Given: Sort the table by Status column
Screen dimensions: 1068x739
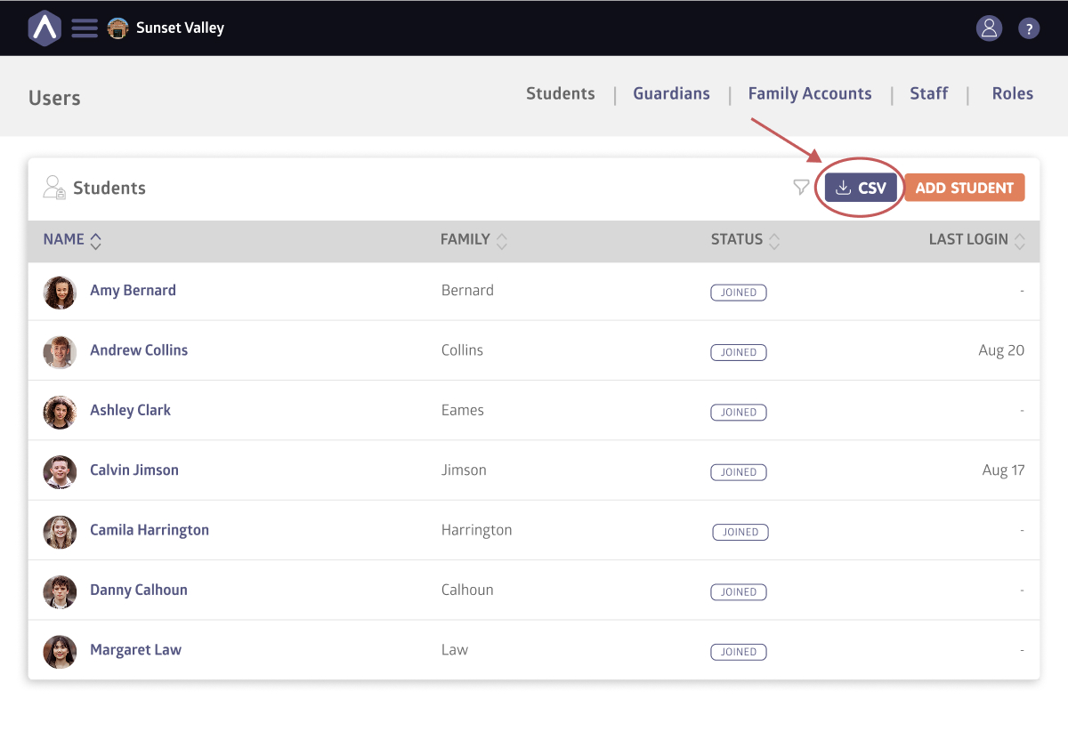Looking at the screenshot, I should tap(774, 240).
